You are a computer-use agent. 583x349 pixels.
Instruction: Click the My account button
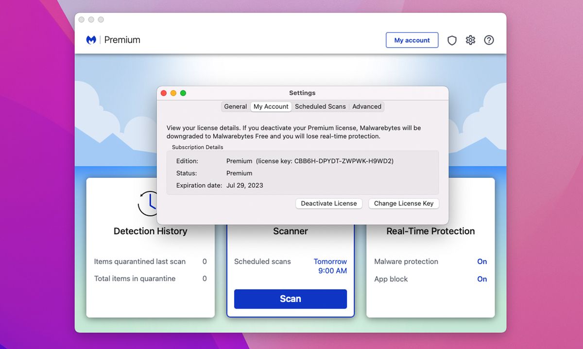pos(412,40)
